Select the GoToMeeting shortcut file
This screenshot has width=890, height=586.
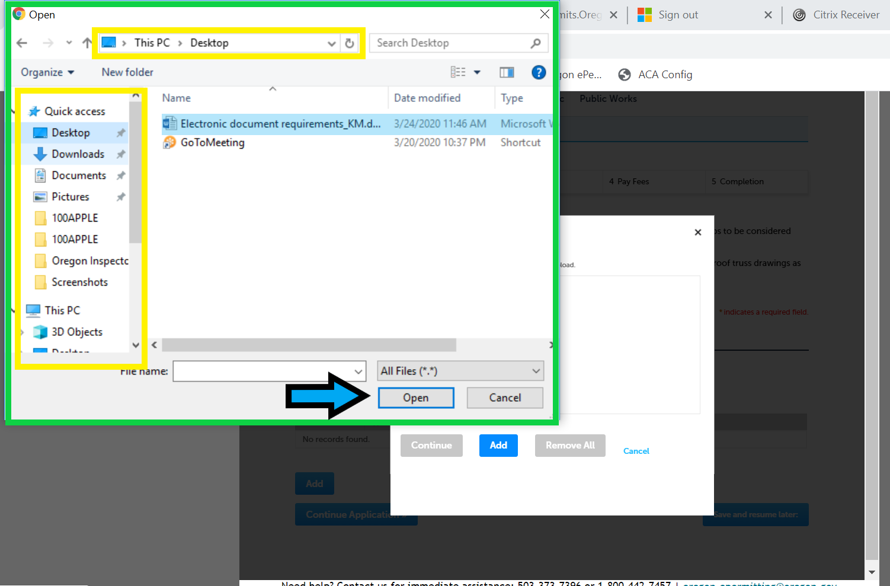[212, 143]
